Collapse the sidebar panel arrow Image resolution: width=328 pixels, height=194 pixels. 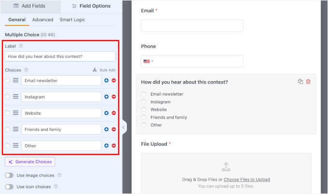[123, 127]
